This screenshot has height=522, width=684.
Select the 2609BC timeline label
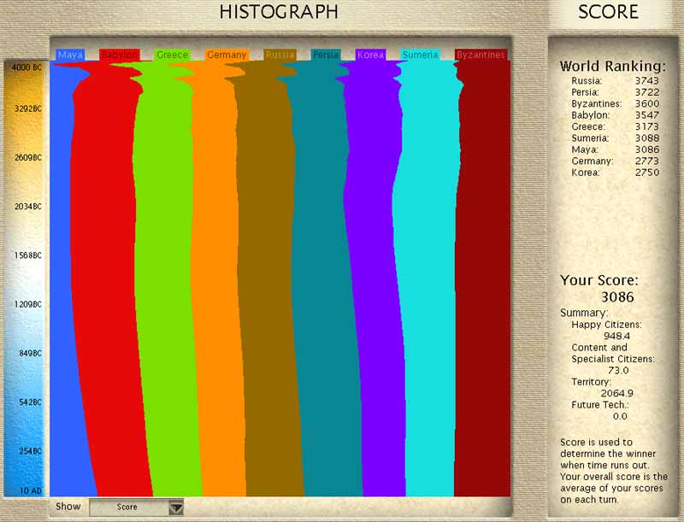[x=28, y=157]
